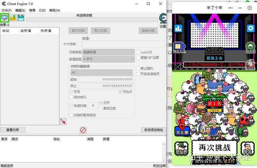Enable 扫描时暂停游戏 checkbox
The image size is (257, 168).
point(71,115)
